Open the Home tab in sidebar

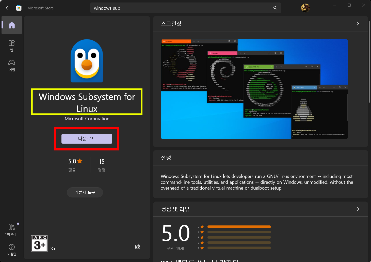(x=12, y=25)
